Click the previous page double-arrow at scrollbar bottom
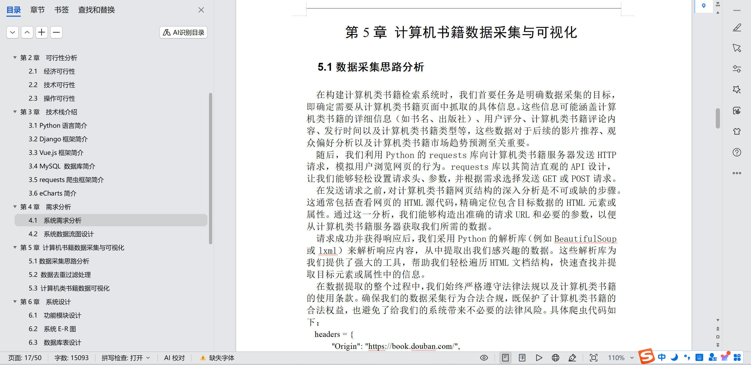 [x=718, y=328]
